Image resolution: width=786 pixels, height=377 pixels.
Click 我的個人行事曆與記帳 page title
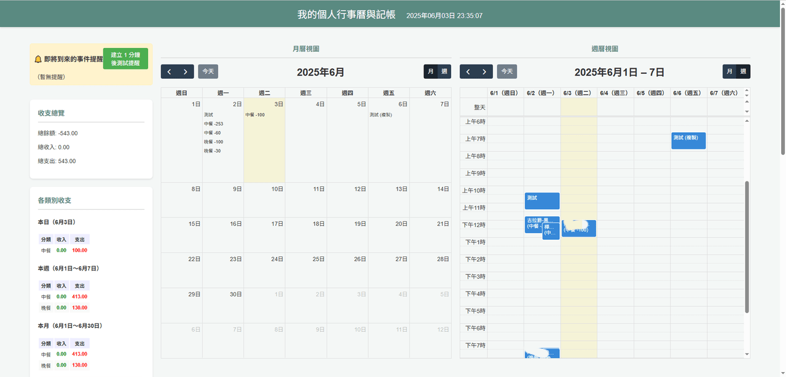pos(347,14)
